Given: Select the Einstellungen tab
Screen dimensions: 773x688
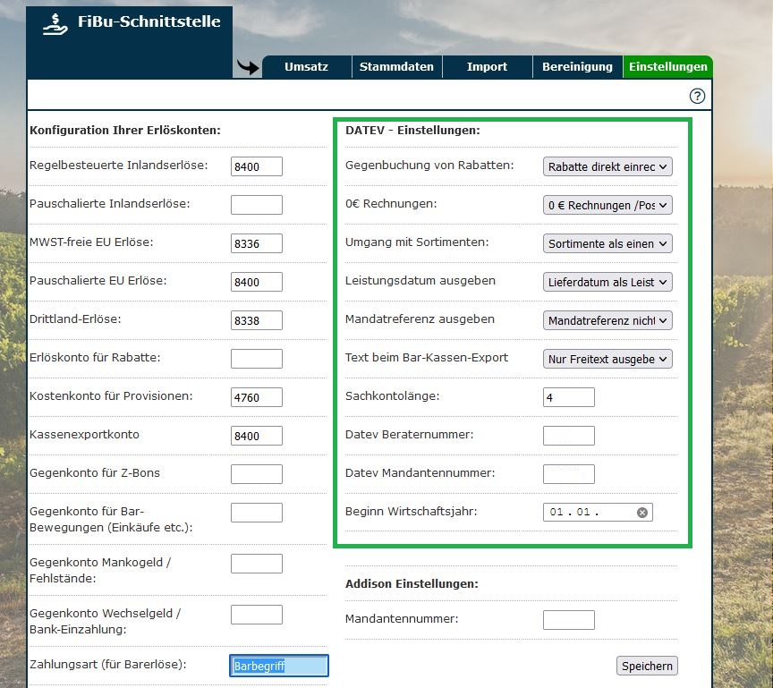Looking at the screenshot, I should tap(667, 67).
